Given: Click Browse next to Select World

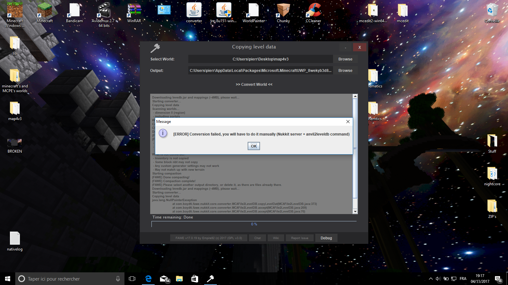Looking at the screenshot, I should [x=345, y=59].
